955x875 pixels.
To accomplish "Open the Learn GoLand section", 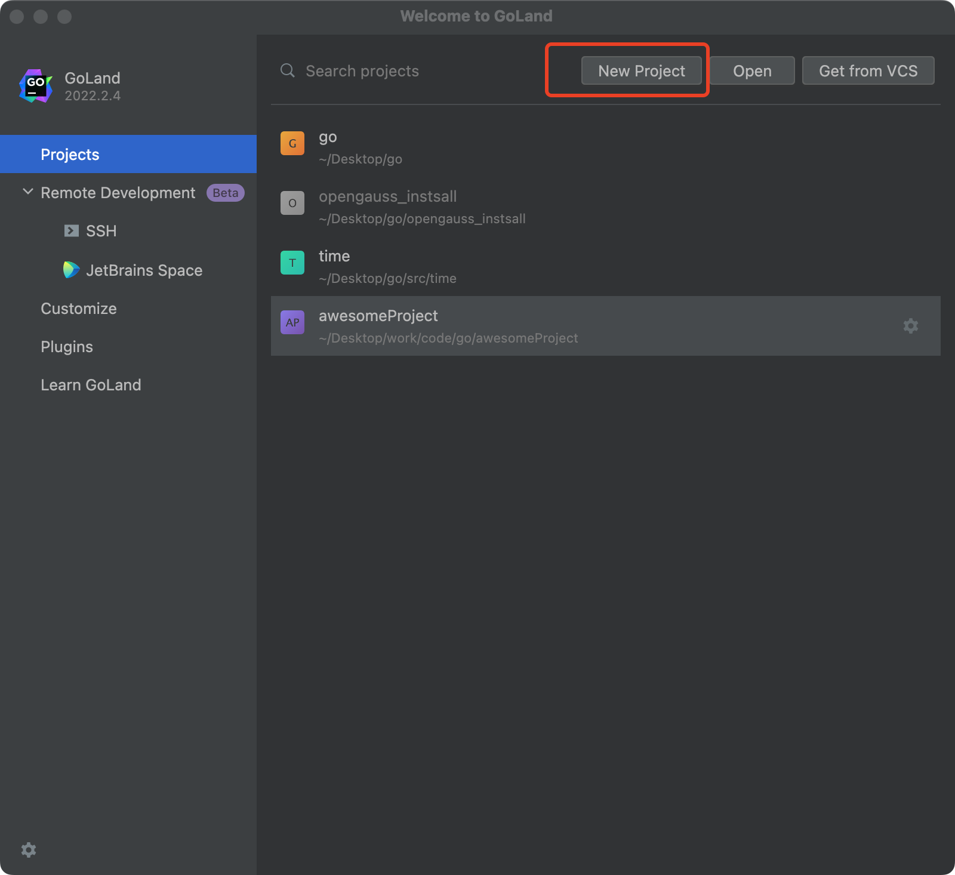I will pyautogui.click(x=91, y=385).
